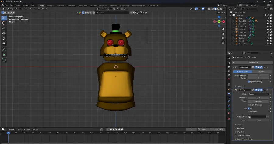Expand the Sphere object tree
The height and width of the screenshot is (144, 274).
[234, 41]
